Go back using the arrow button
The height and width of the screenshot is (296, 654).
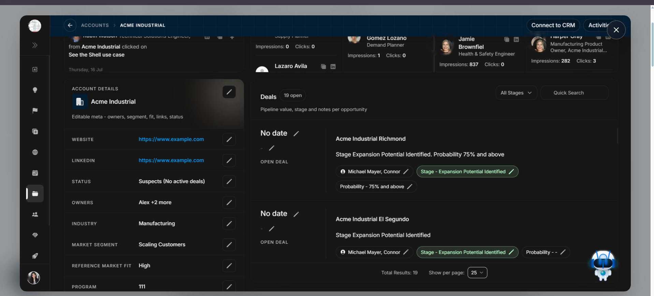70,25
